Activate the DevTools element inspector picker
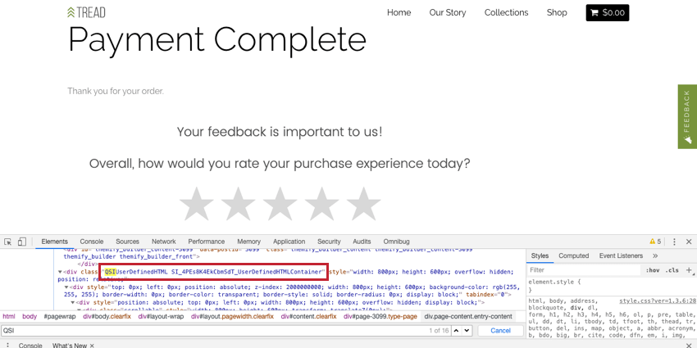 click(x=7, y=242)
